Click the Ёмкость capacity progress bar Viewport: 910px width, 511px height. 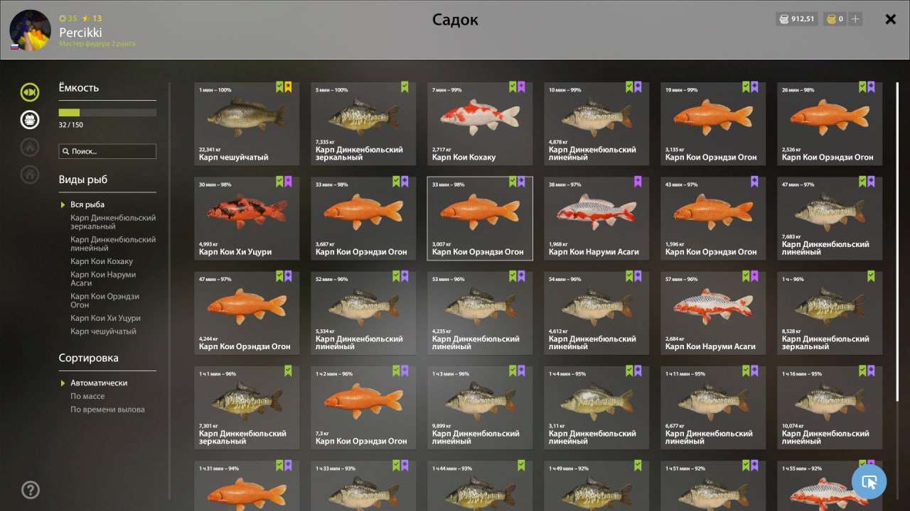coord(107,112)
